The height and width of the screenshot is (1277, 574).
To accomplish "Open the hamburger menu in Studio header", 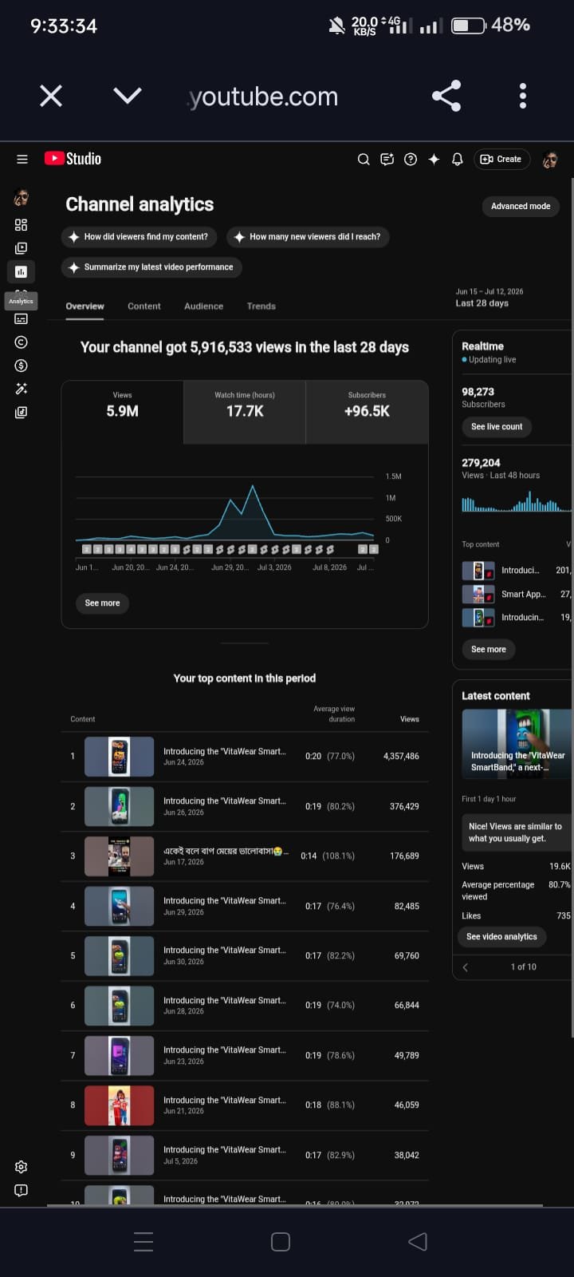I will pyautogui.click(x=22, y=159).
